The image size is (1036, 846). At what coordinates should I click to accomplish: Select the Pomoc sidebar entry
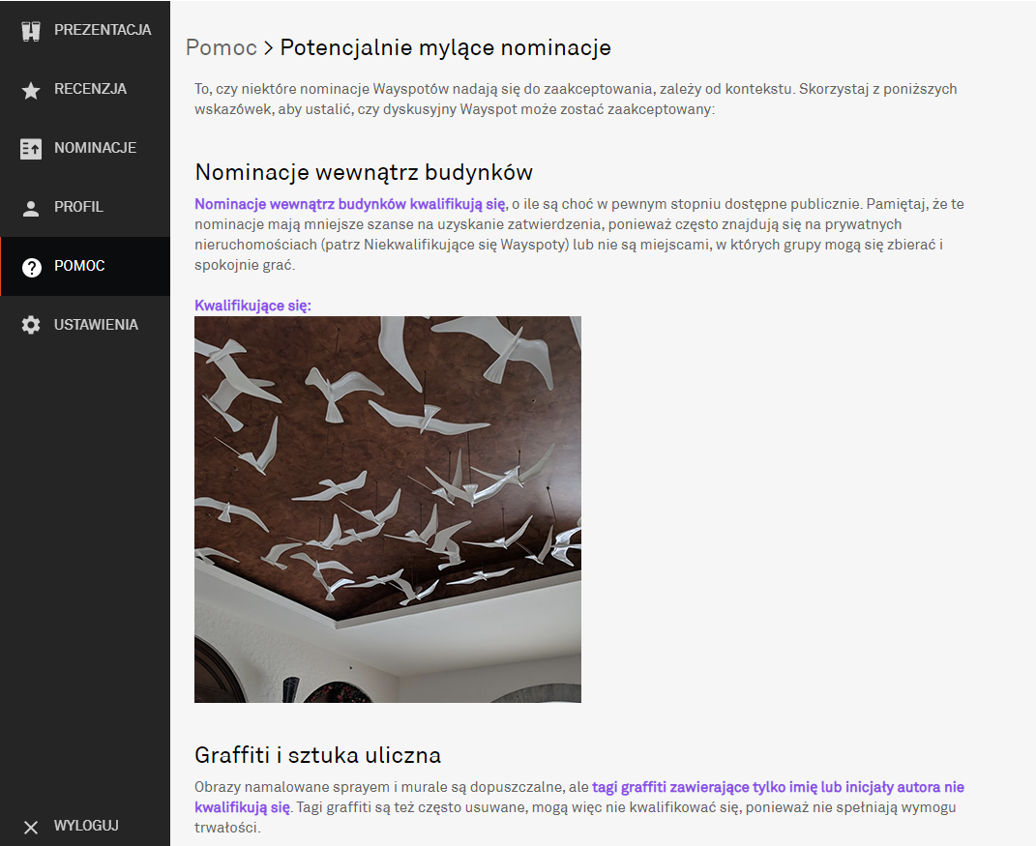pyautogui.click(x=79, y=266)
